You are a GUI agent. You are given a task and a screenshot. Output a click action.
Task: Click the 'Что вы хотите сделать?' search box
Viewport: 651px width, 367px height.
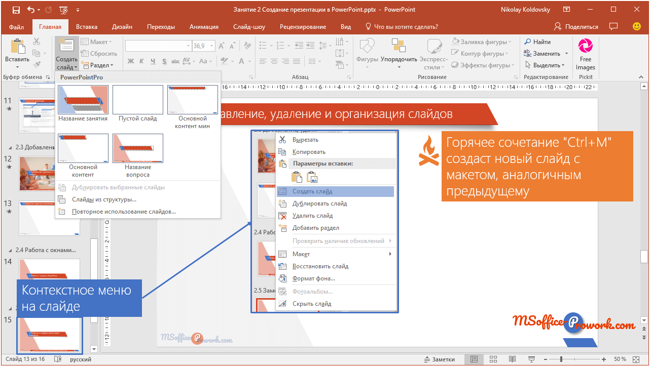(401, 27)
